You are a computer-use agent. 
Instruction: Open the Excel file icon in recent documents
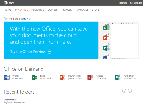point(107,27)
